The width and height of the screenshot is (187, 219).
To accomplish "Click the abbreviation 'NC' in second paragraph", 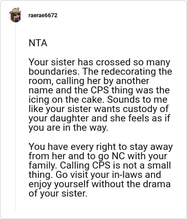I will (x=118, y=156).
